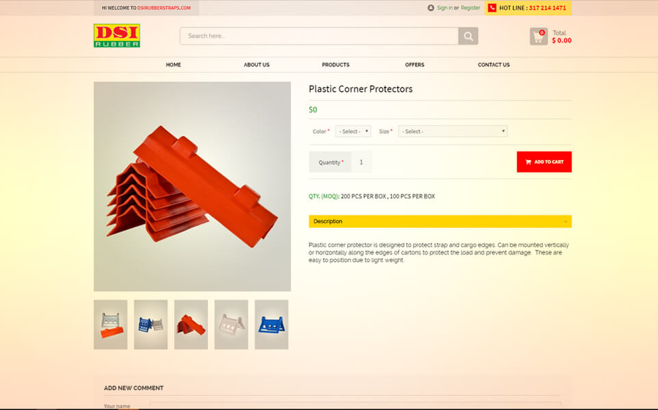This screenshot has height=410, width=658.
Task: Click the Sign in link
Action: (x=445, y=8)
